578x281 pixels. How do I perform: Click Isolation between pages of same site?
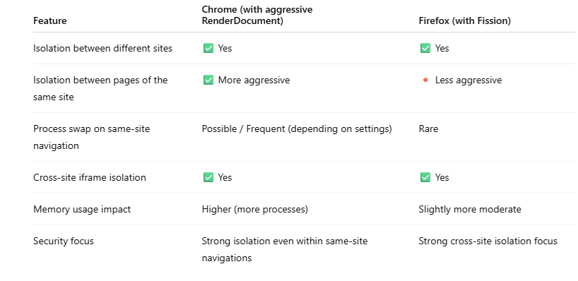coord(100,88)
